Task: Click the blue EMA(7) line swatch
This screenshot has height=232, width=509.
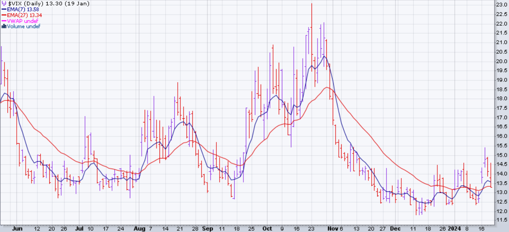Action: [4, 9]
